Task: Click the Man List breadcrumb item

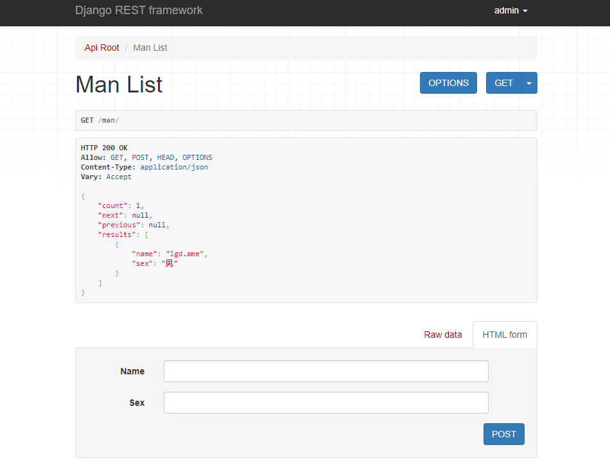Action: coord(150,48)
